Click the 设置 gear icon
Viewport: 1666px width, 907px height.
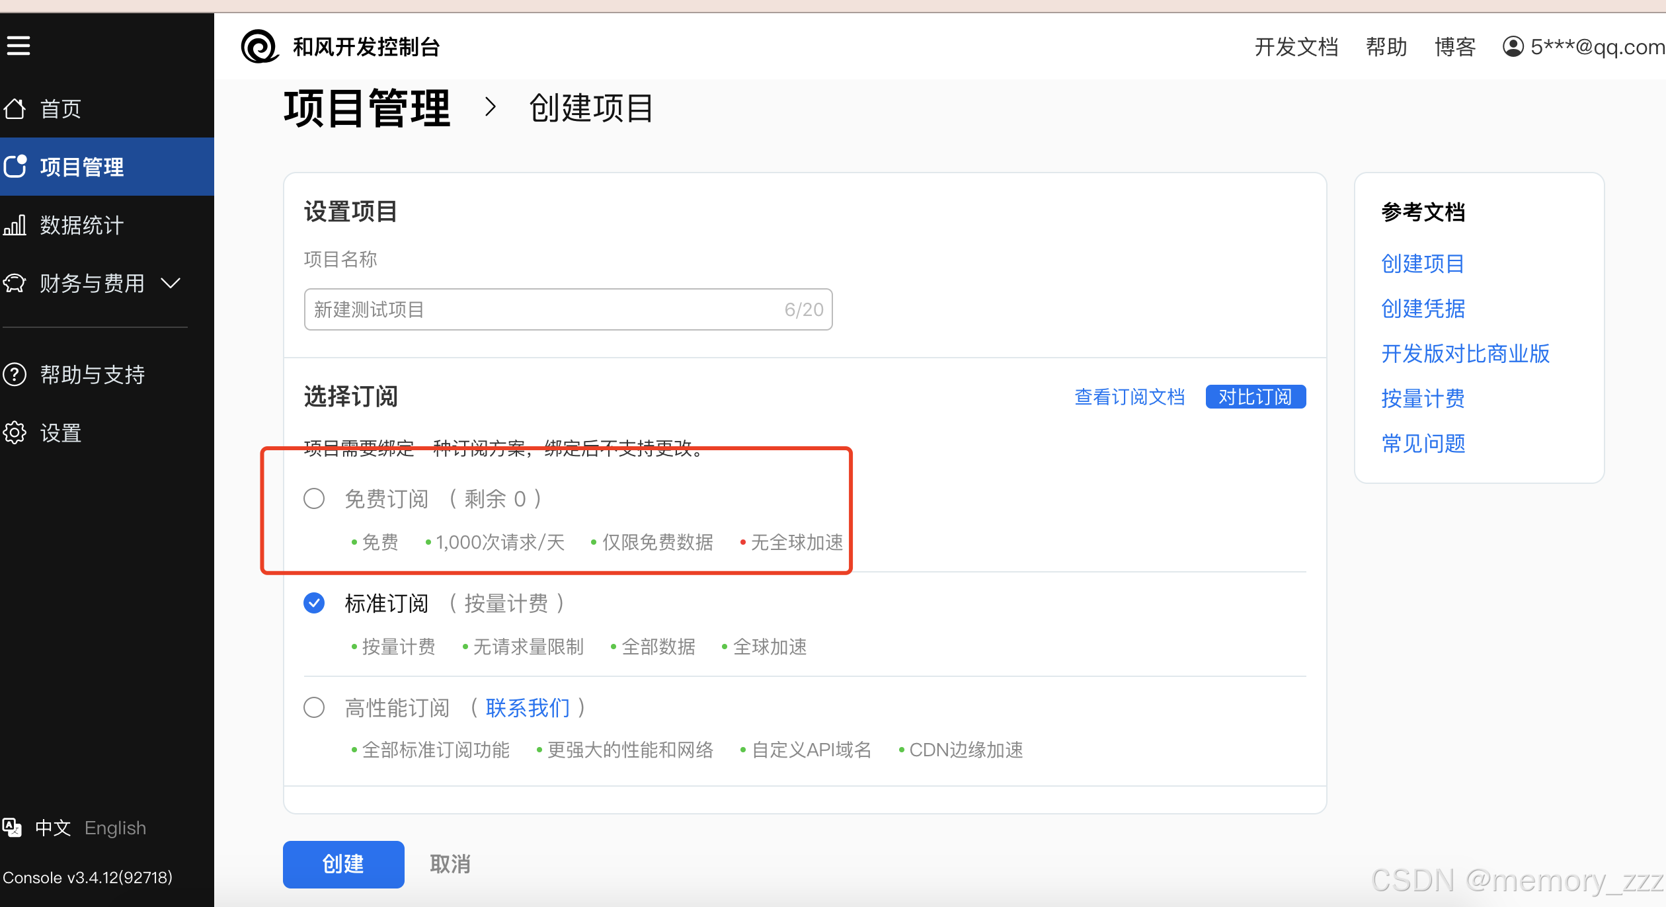tap(15, 433)
